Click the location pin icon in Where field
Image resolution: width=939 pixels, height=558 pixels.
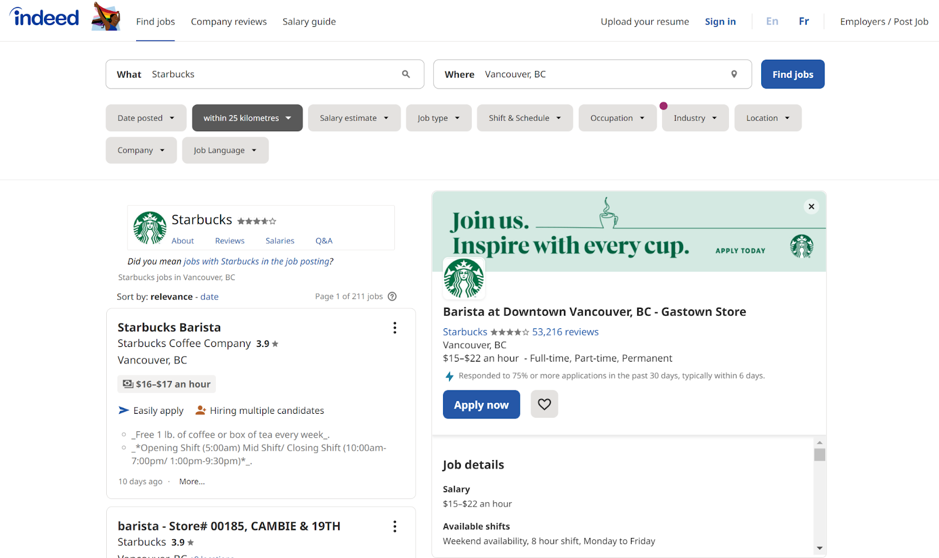point(734,74)
